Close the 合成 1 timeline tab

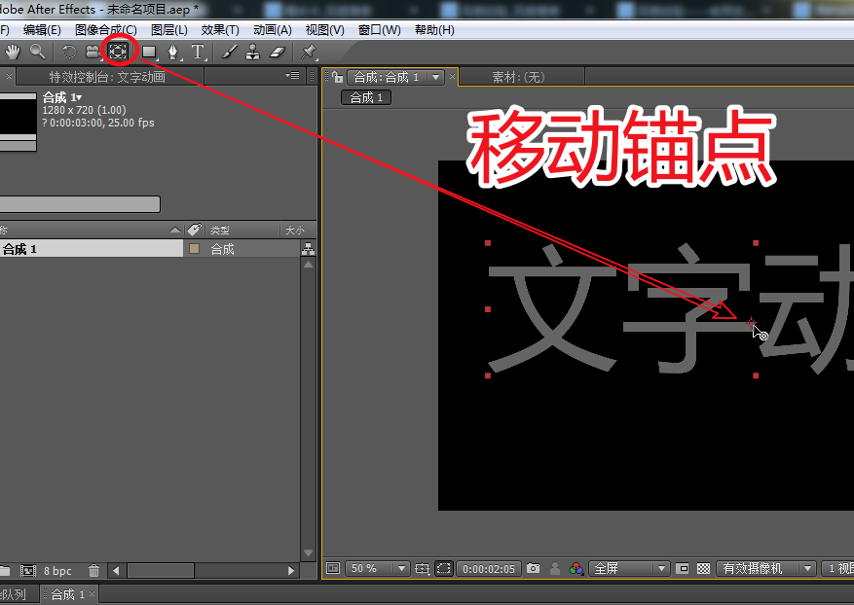[x=93, y=594]
